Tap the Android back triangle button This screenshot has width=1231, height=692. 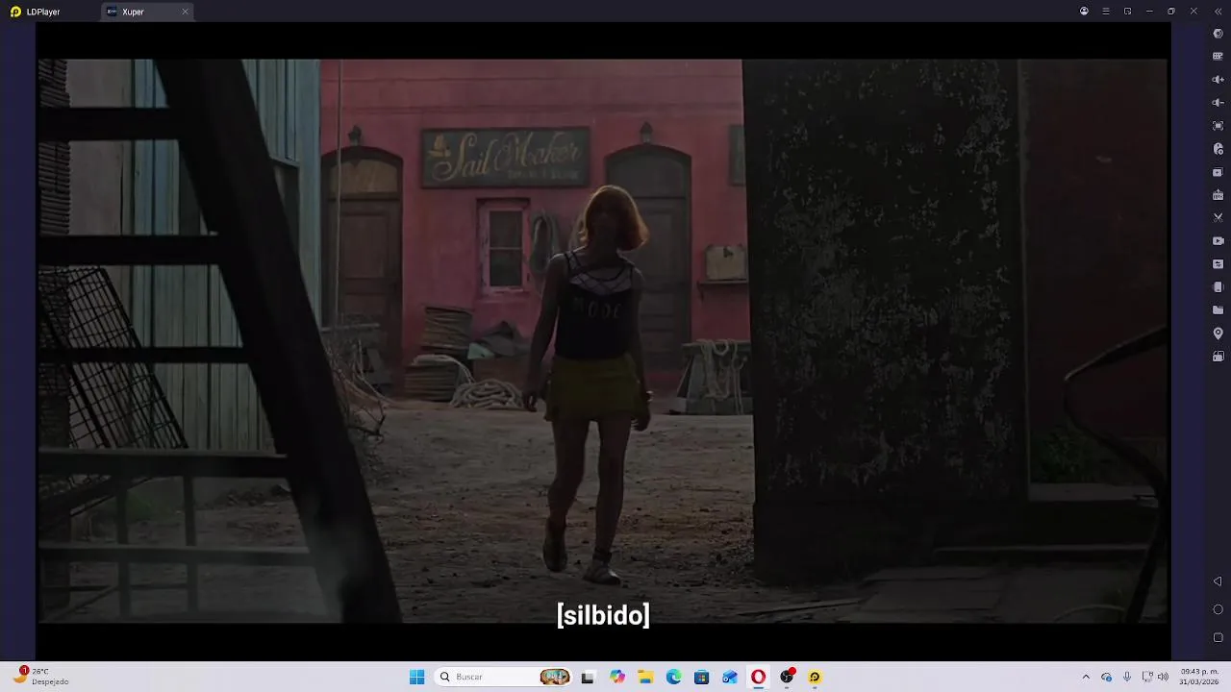(1218, 581)
